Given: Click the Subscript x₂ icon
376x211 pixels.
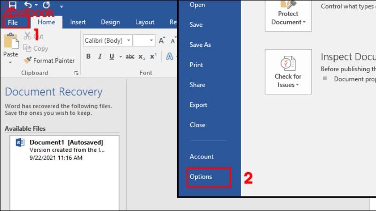Looking at the screenshot, I should (x=142, y=57).
